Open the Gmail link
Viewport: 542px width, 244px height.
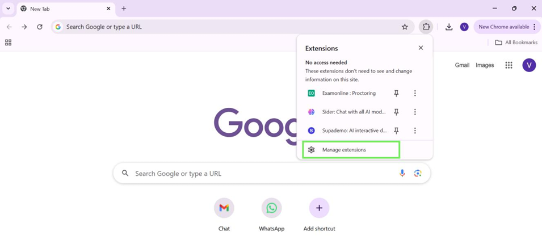tap(462, 65)
